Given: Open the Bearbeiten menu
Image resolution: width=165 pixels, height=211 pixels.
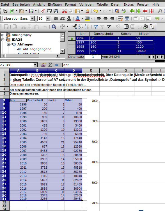Looking at the screenshot, I should (21, 4).
